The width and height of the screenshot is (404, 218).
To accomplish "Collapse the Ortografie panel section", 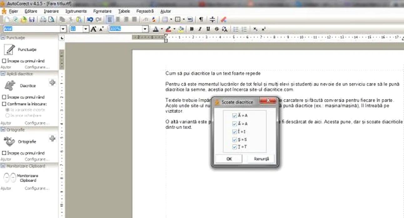I will click(3, 130).
